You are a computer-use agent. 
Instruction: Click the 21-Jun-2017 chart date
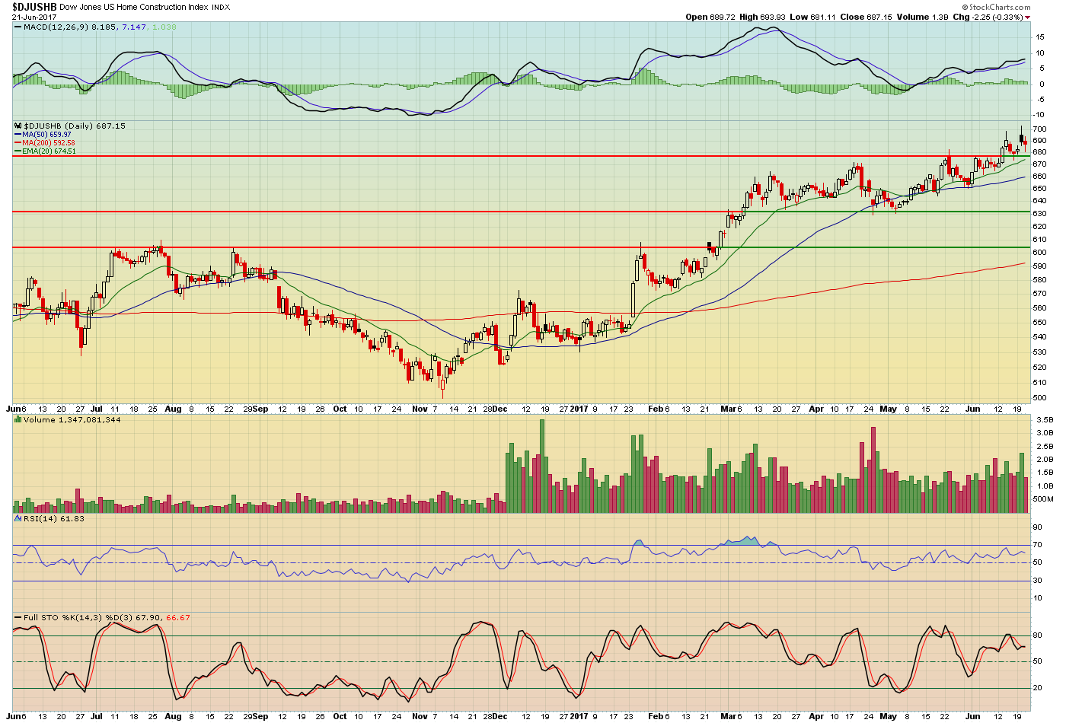coord(34,17)
